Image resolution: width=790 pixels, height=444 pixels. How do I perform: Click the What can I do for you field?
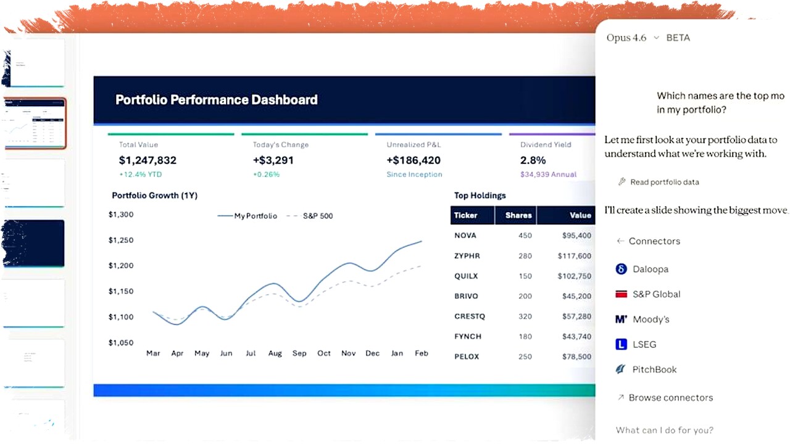(x=664, y=430)
